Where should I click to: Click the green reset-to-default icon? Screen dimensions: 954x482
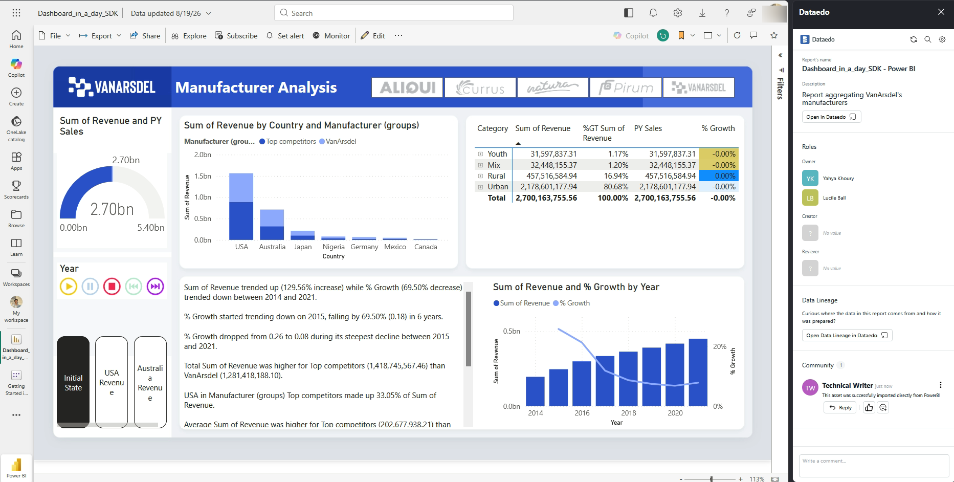(x=663, y=35)
